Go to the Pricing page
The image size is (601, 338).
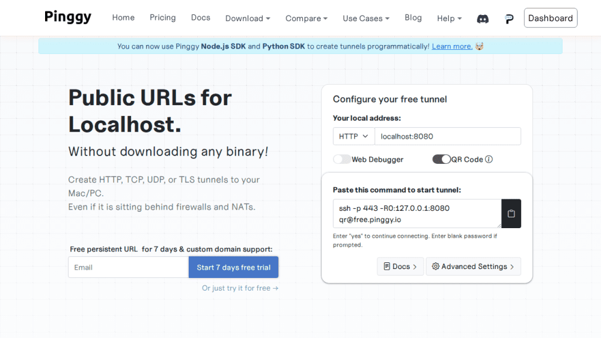click(x=162, y=17)
